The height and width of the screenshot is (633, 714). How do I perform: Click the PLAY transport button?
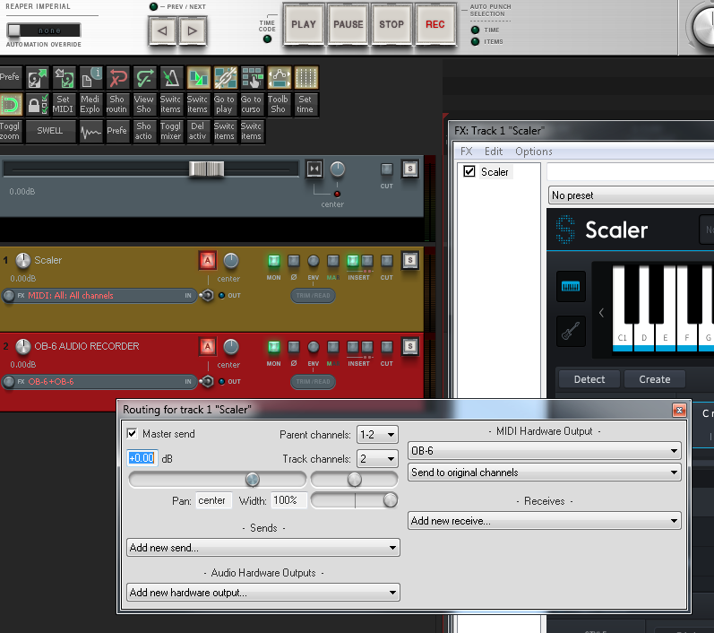tap(304, 24)
